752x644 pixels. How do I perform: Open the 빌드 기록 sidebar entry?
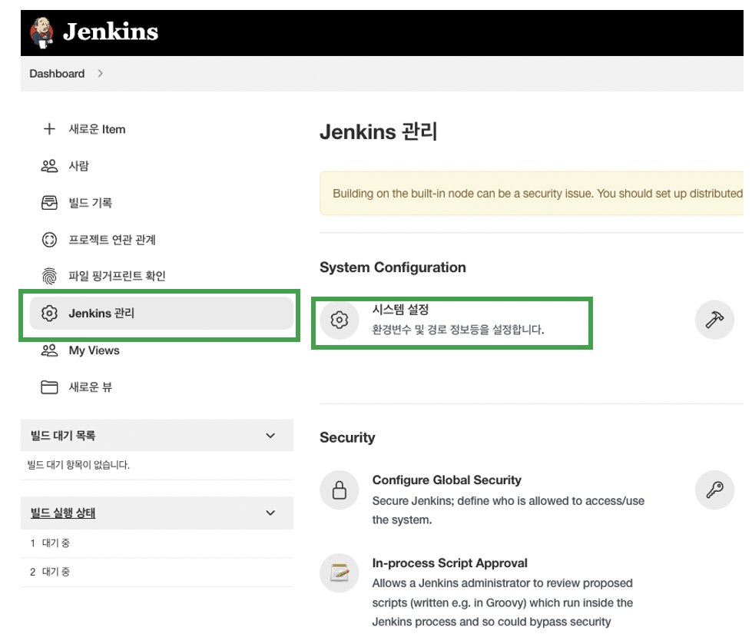pyautogui.click(x=90, y=203)
